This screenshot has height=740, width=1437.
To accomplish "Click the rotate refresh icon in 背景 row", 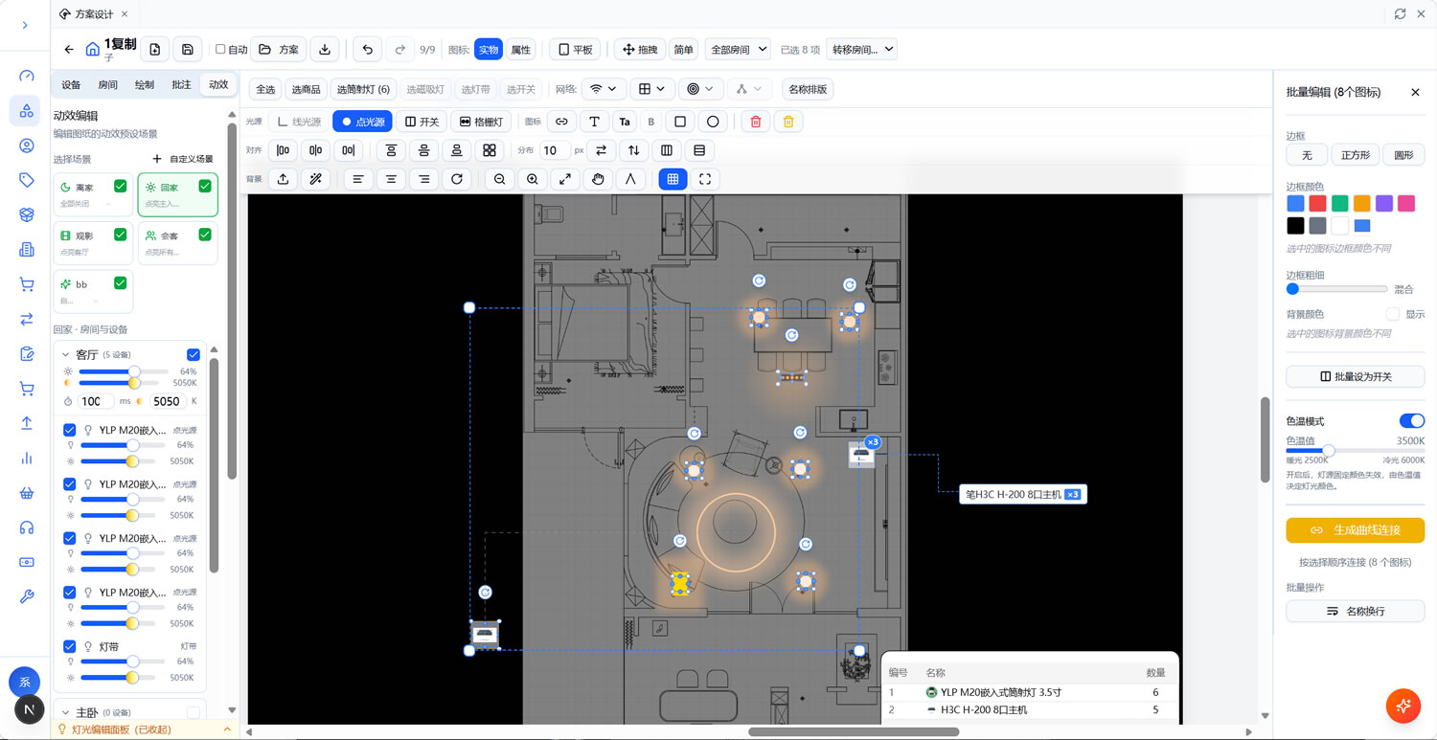I will click(457, 179).
